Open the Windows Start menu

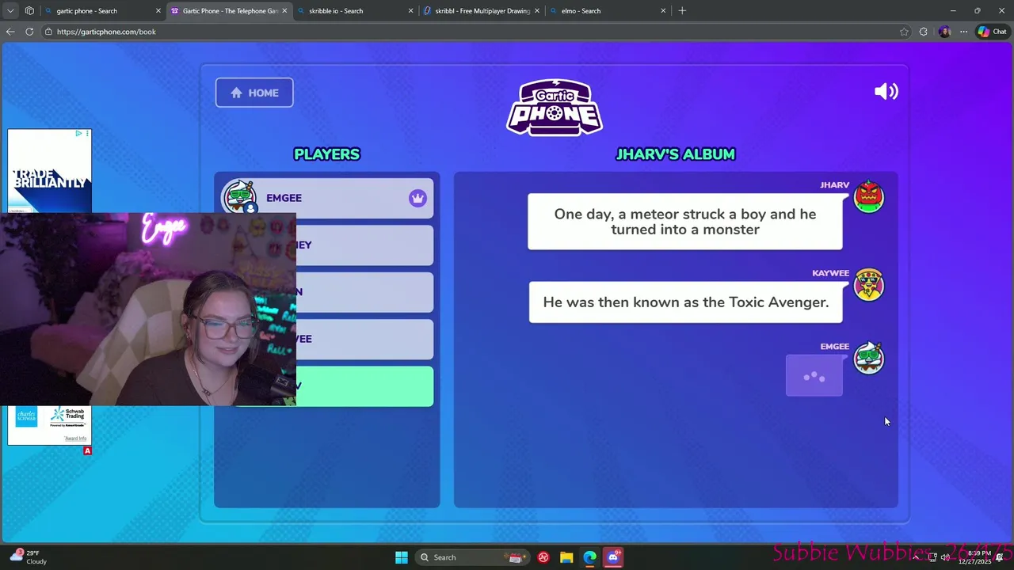(401, 557)
